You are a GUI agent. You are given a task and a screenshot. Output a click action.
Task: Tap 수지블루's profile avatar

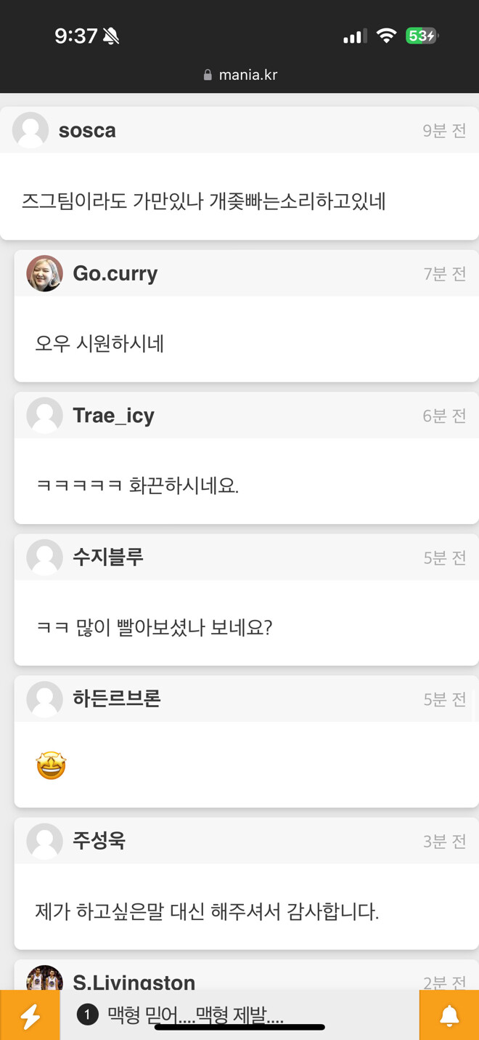44,557
